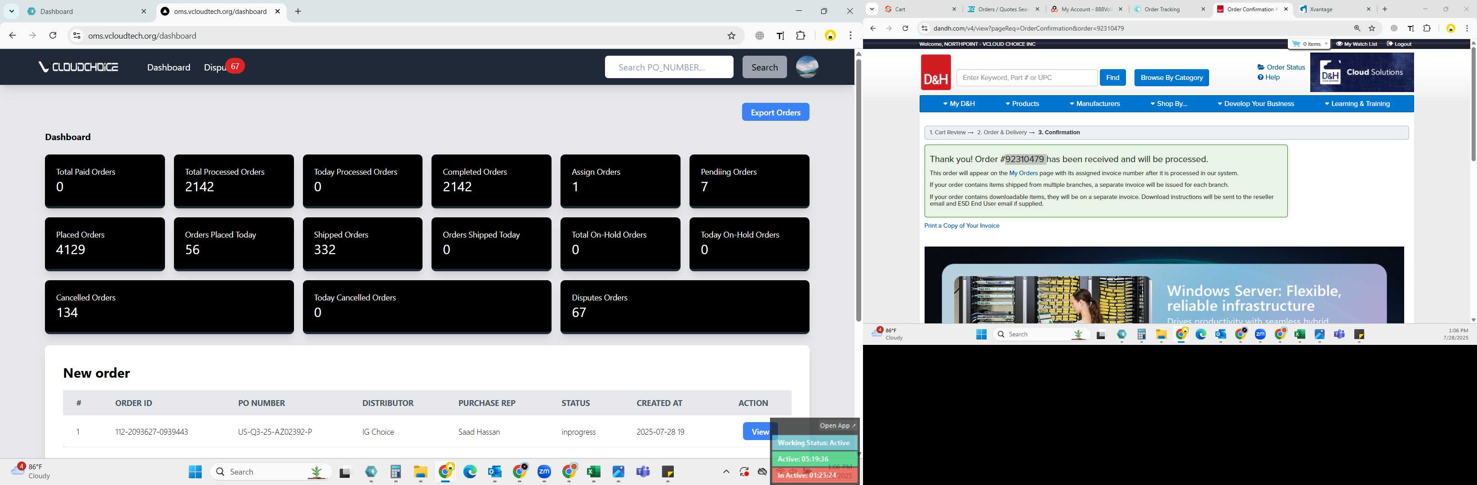Screen dimensions: 1477x485
Task: Open the My Orders link
Action: (1023, 173)
